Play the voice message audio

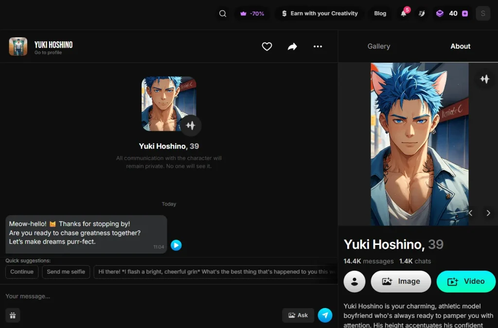[176, 245]
